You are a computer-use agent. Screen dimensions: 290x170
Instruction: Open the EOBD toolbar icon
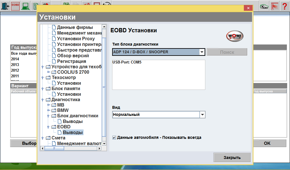tap(15, 6)
